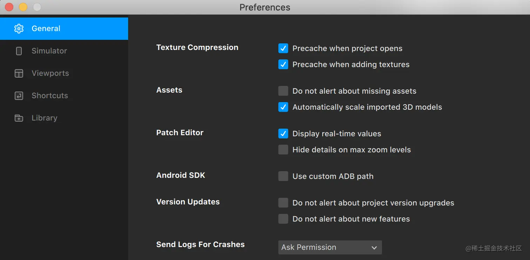Enable Do not alert about missing assets
This screenshot has width=530, height=260.
[x=283, y=91]
